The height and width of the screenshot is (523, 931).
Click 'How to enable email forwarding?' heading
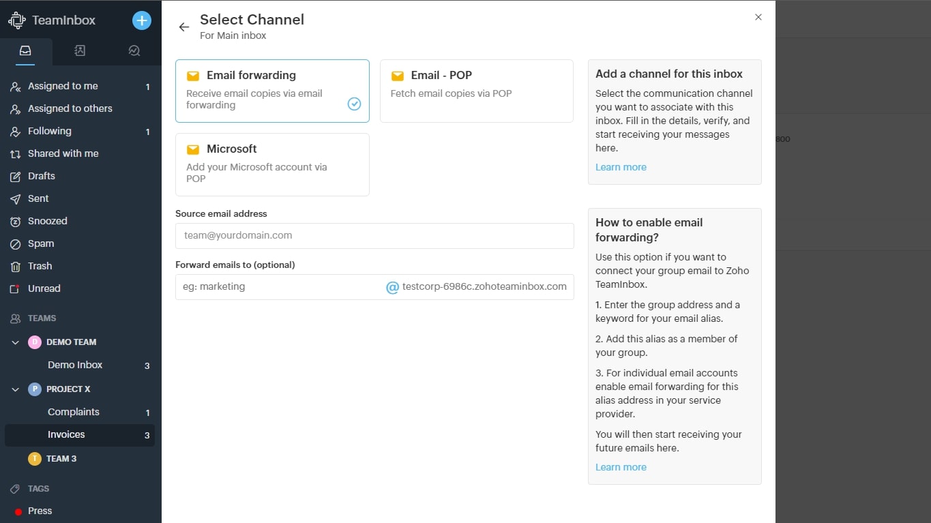pyautogui.click(x=649, y=230)
